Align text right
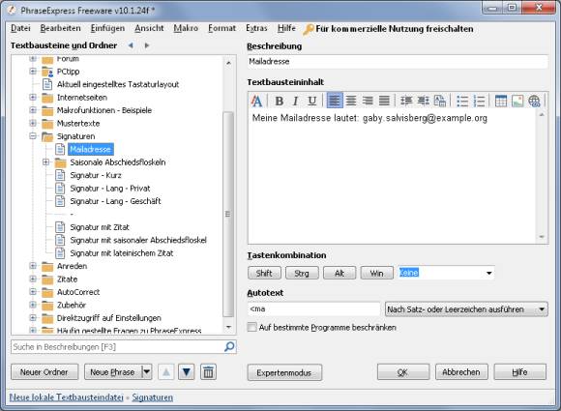Screen dimensions: 561x411 click(368, 101)
